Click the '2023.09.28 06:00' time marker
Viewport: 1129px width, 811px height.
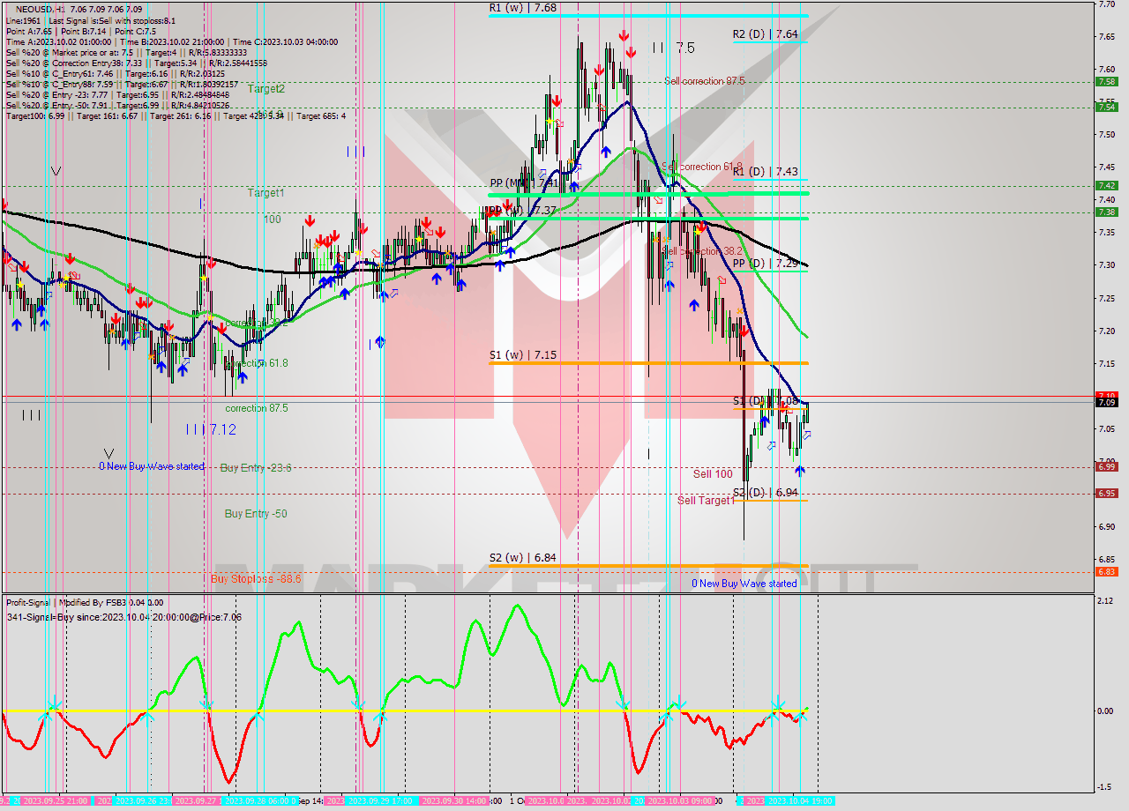[x=260, y=801]
